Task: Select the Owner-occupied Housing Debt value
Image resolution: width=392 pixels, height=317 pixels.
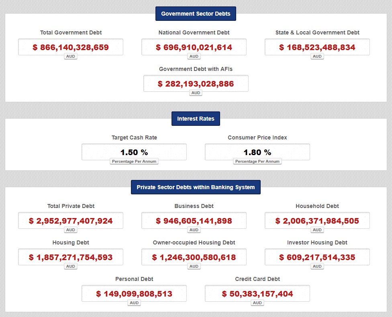Action: click(x=194, y=257)
